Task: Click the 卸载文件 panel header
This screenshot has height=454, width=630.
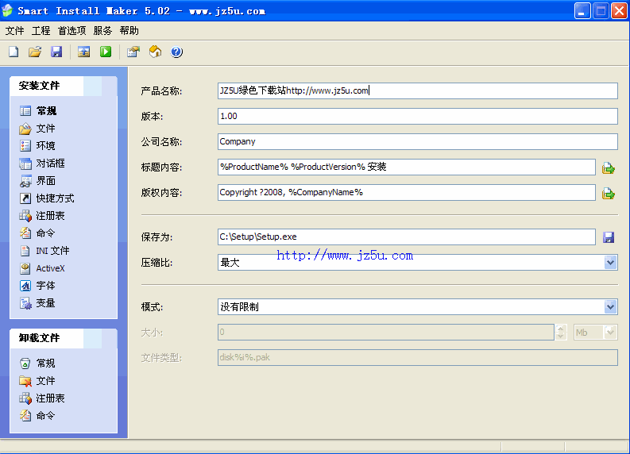Action: [64, 338]
